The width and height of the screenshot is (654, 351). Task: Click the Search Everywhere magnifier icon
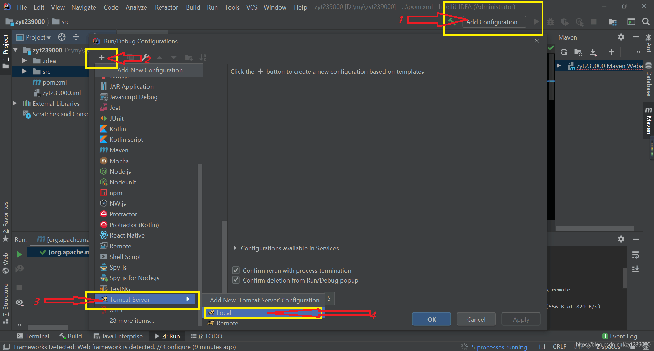pos(645,22)
